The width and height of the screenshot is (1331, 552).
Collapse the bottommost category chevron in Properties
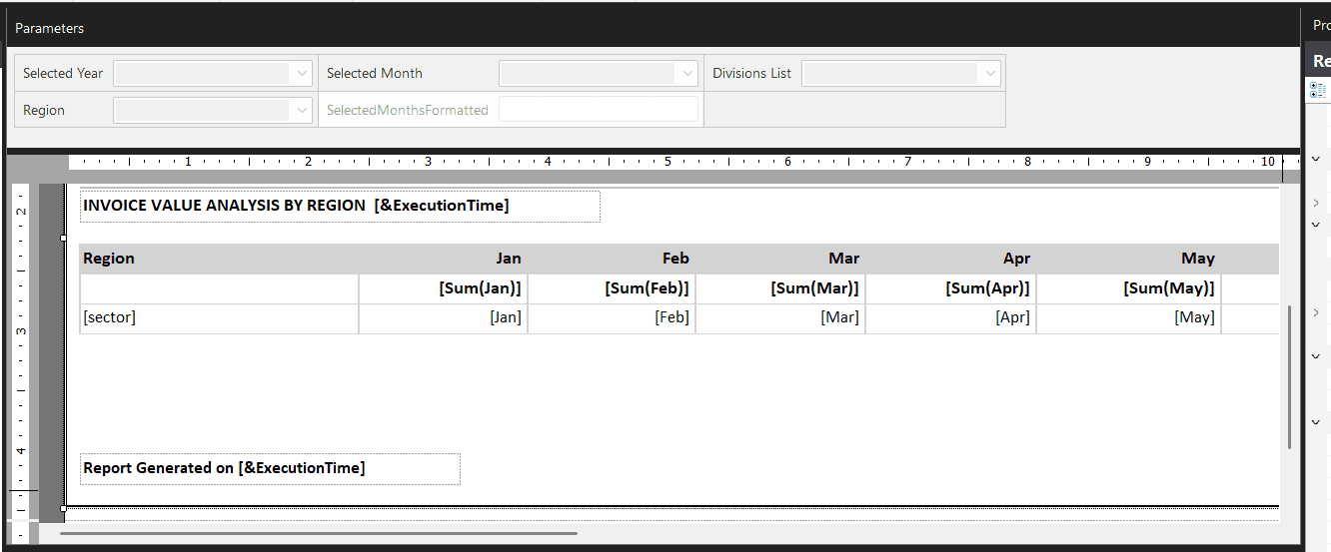click(1316, 423)
